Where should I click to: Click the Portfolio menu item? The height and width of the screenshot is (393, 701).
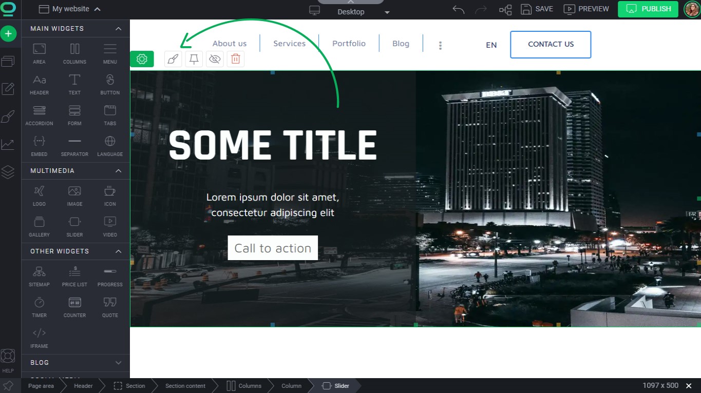pos(349,44)
